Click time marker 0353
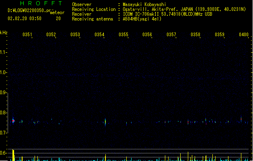Screen dimensions: 253x161 point(75,35)
